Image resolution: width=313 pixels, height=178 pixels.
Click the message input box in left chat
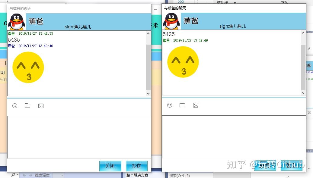coord(79,137)
